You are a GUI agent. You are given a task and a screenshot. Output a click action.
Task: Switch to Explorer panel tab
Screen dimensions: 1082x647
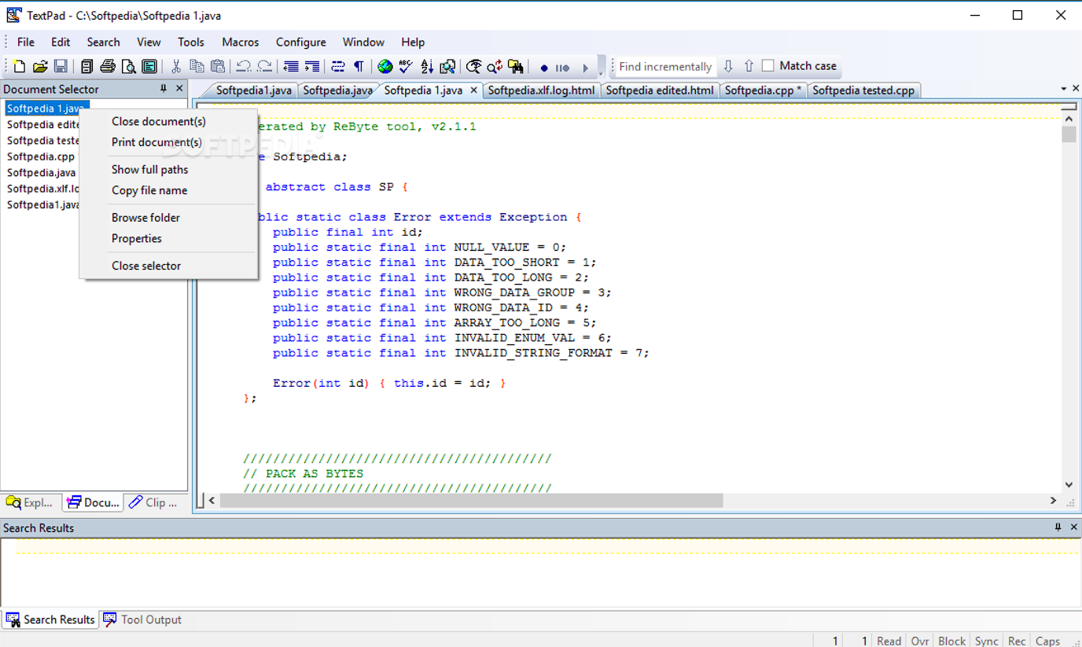coord(31,502)
